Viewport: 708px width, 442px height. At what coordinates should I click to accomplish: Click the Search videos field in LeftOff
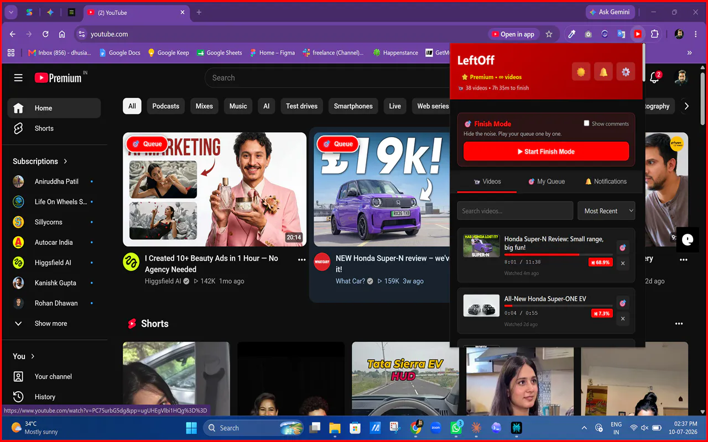point(515,211)
